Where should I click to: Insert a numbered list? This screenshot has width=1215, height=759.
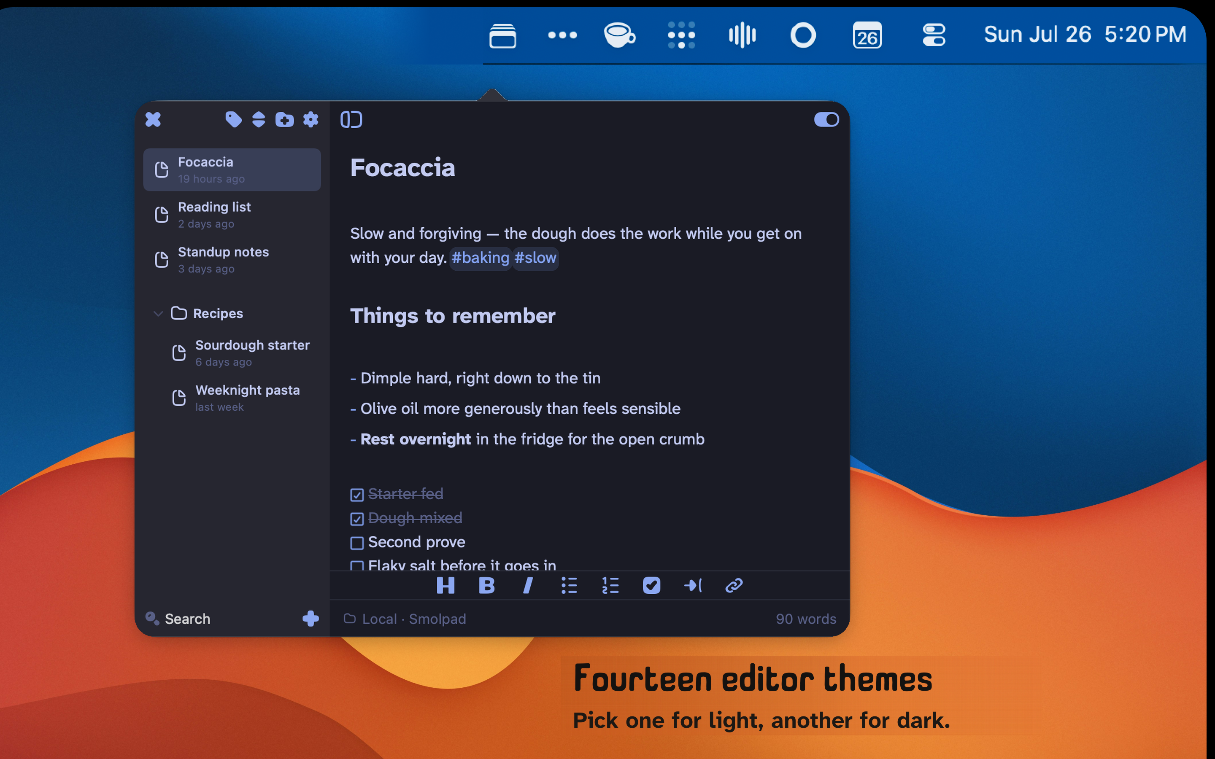tap(610, 585)
